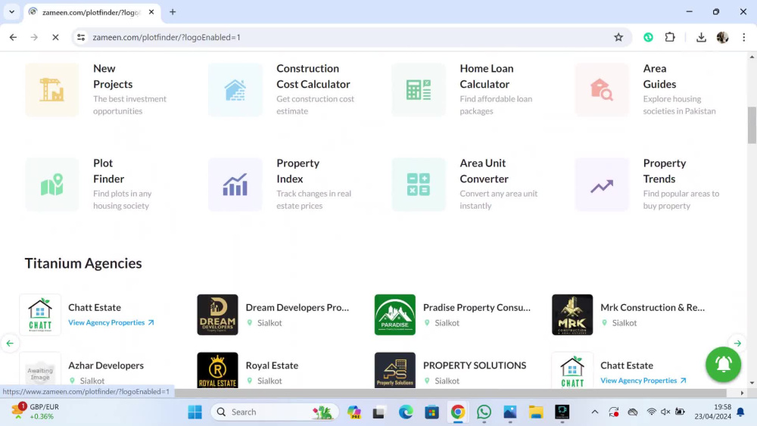Open the Property Index bar chart icon

(235, 185)
